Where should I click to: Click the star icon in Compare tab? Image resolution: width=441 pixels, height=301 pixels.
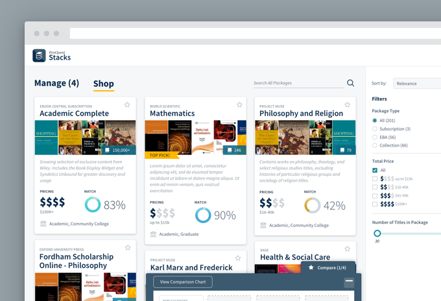pyautogui.click(x=311, y=267)
